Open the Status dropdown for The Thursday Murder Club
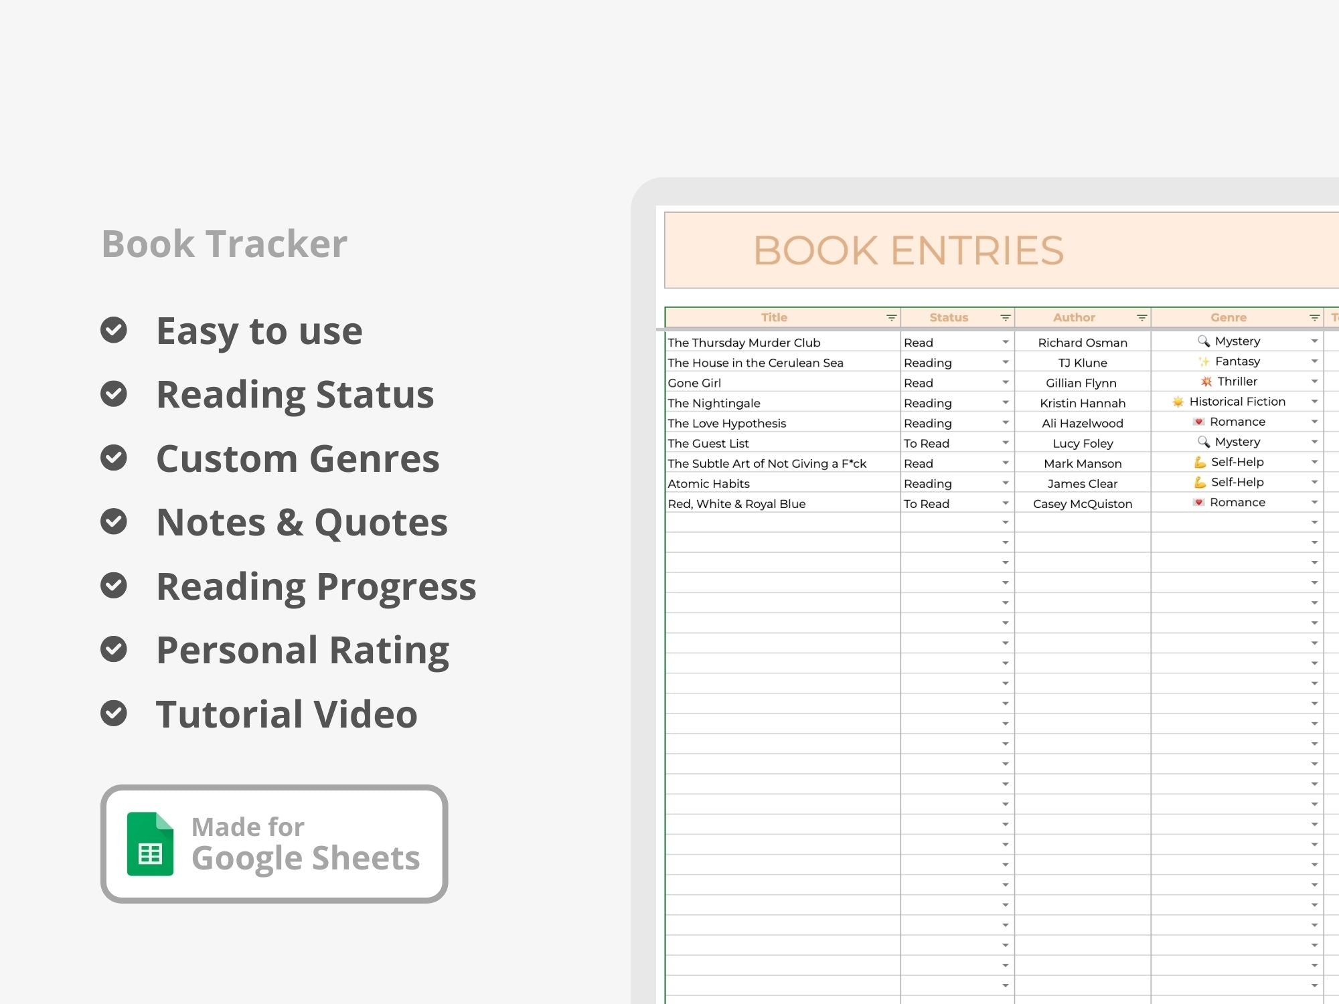The width and height of the screenshot is (1339, 1004). click(x=1006, y=341)
